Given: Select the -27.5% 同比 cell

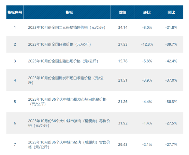Looking at the screenshot, I should click(171, 123).
